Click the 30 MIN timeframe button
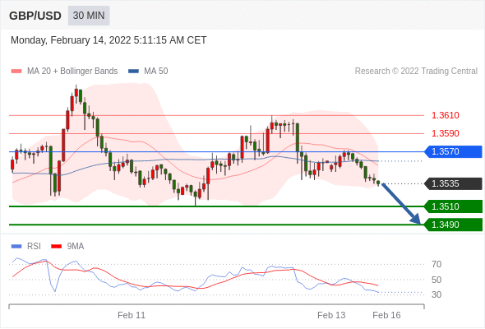Image resolution: width=485 pixels, height=329 pixels. [x=89, y=16]
